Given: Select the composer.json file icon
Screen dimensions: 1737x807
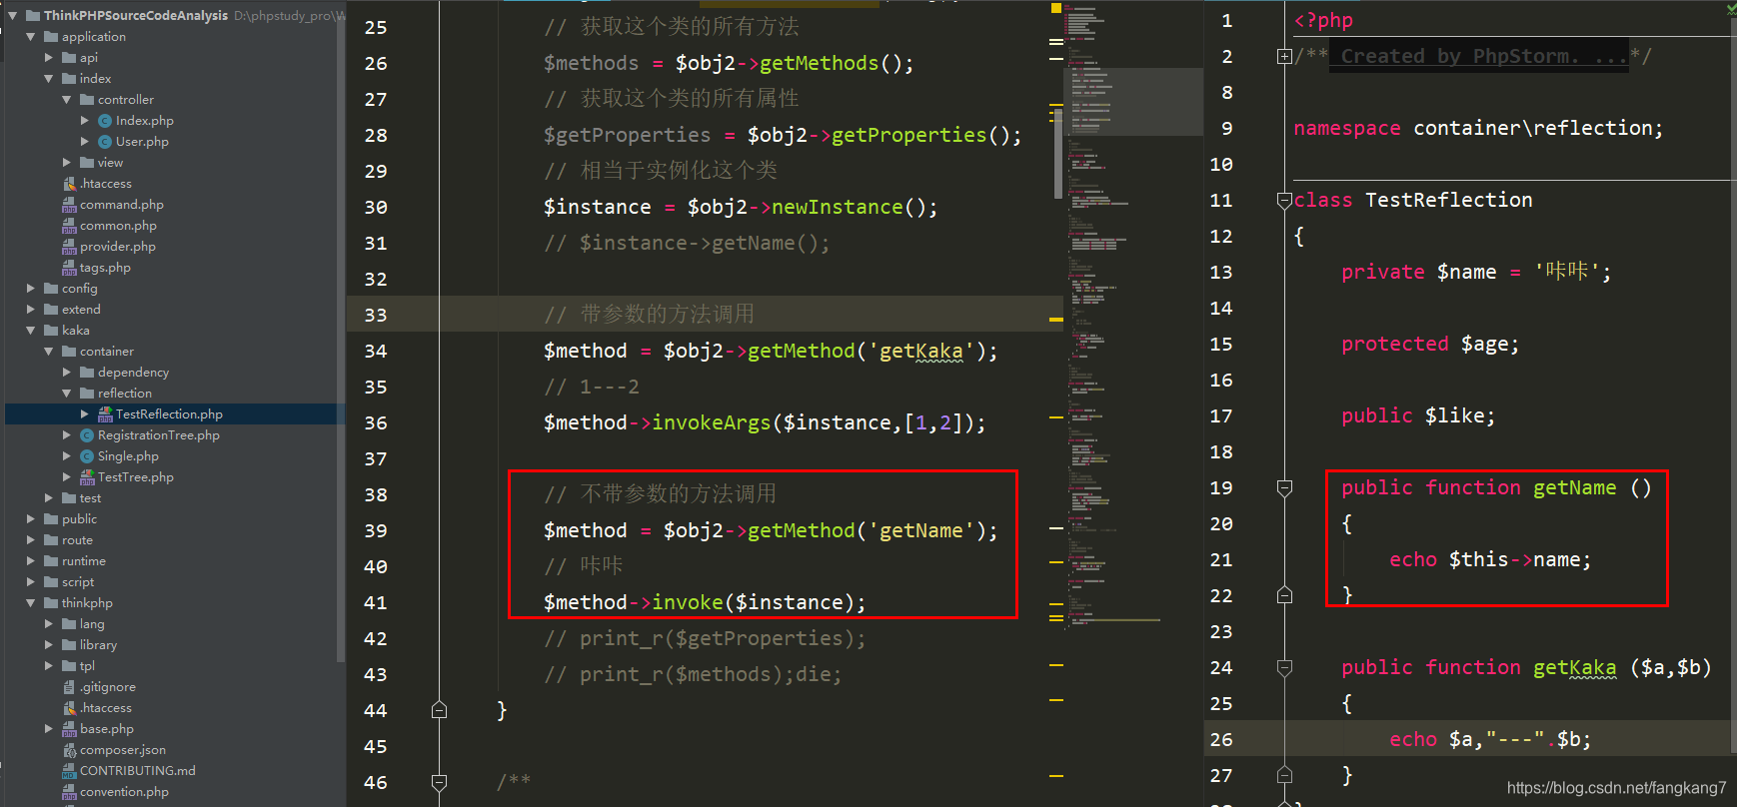Looking at the screenshot, I should pos(69,750).
